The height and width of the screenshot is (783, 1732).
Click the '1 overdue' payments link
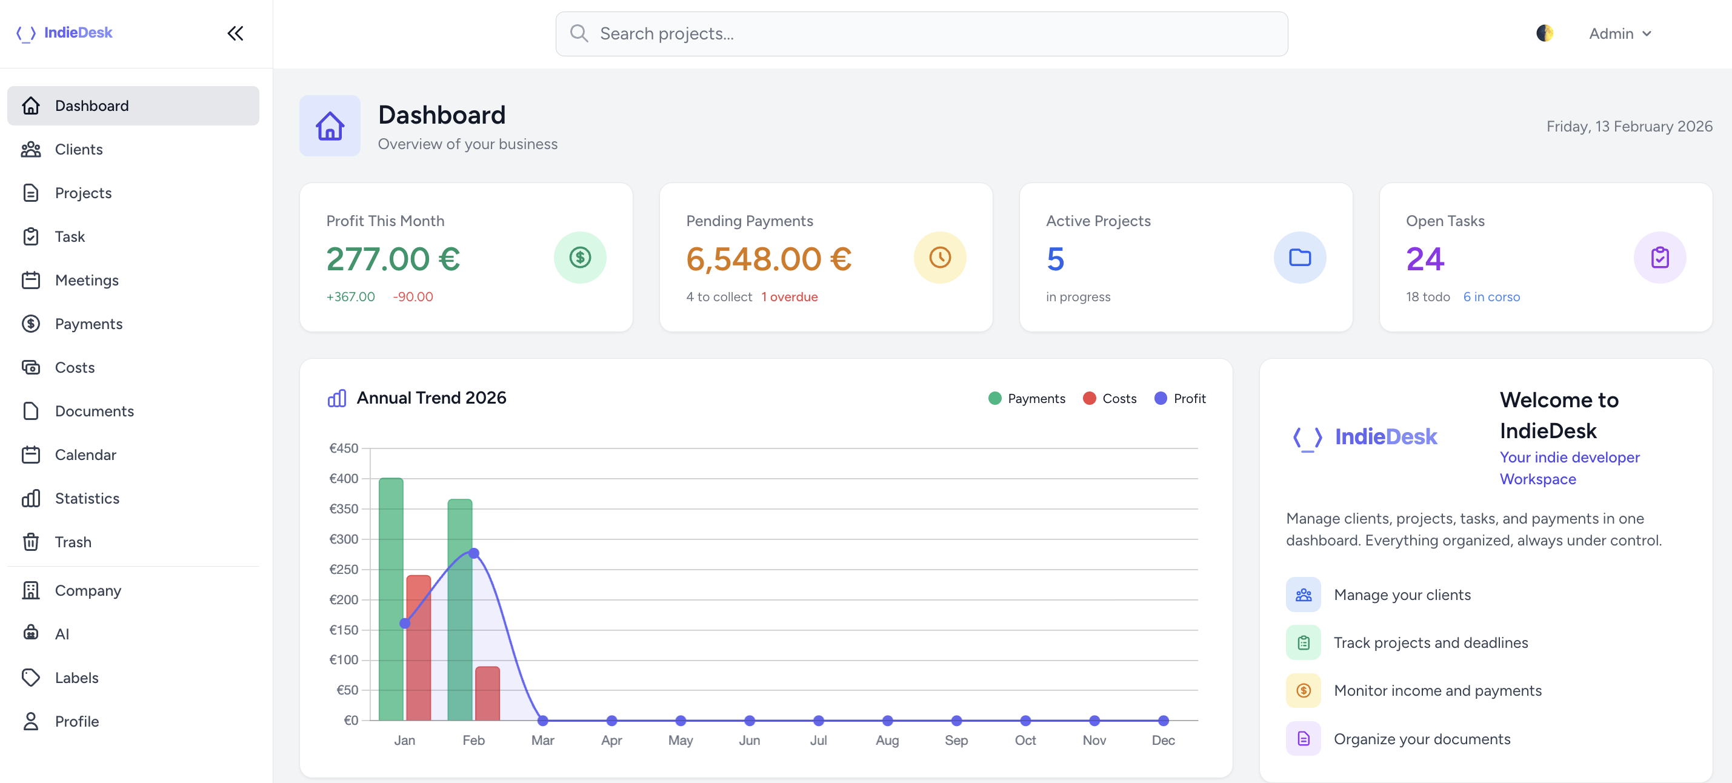tap(790, 296)
